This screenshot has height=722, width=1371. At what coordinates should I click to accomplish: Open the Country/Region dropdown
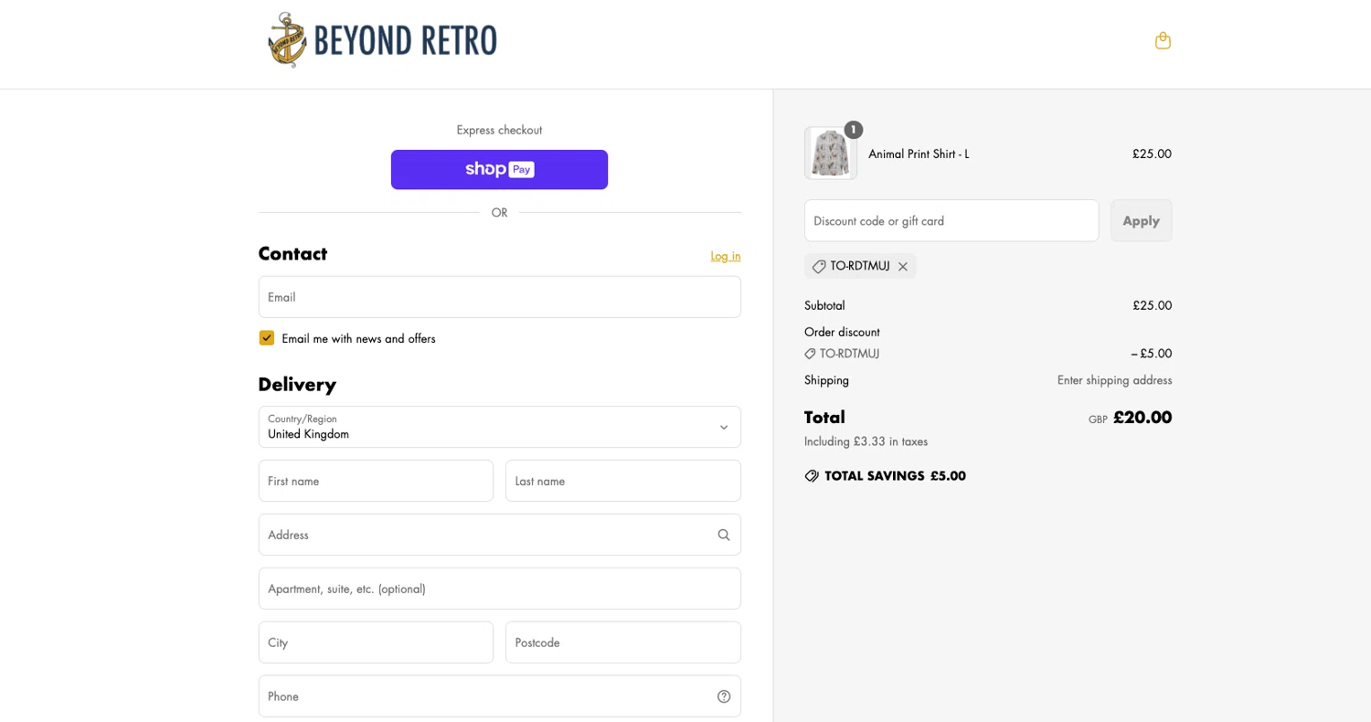[x=499, y=427]
